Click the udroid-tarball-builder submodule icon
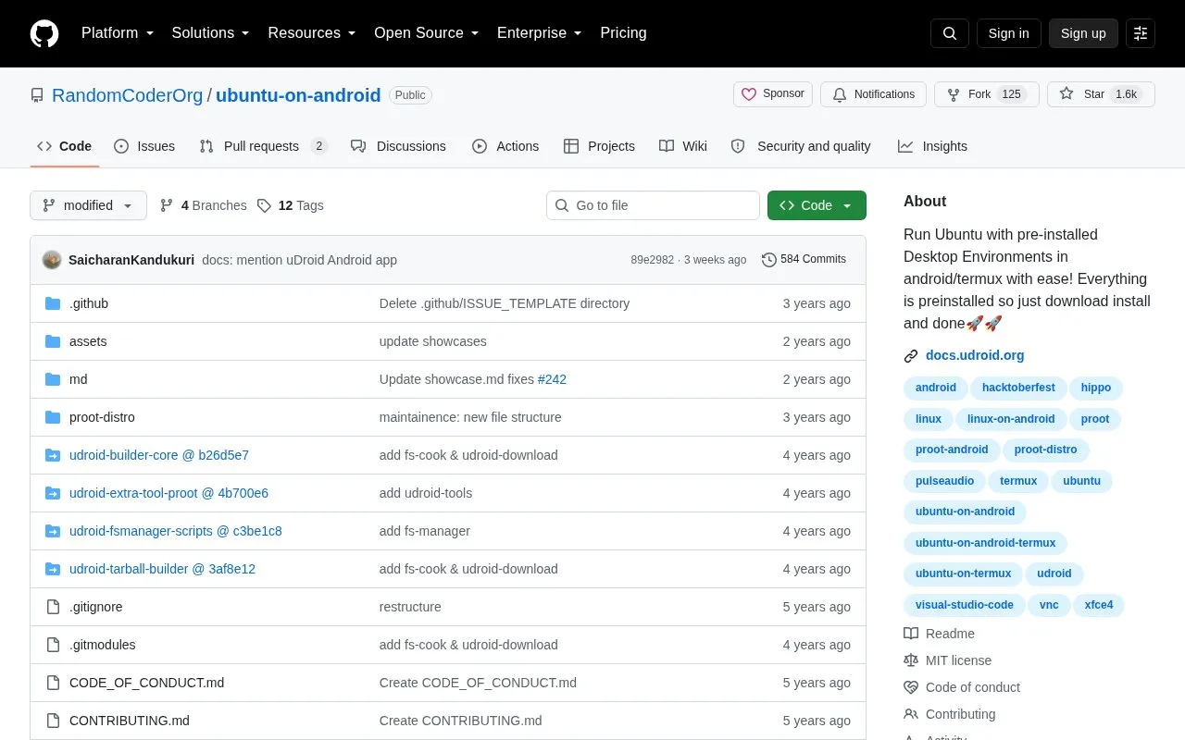The image size is (1185, 740). pos(53,569)
